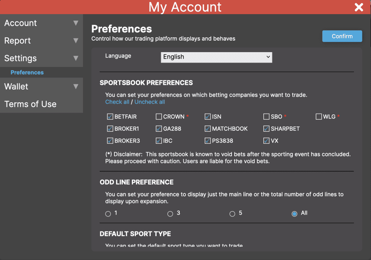371x260 pixels.
Task: Click the Check all link
Action: [x=117, y=102]
